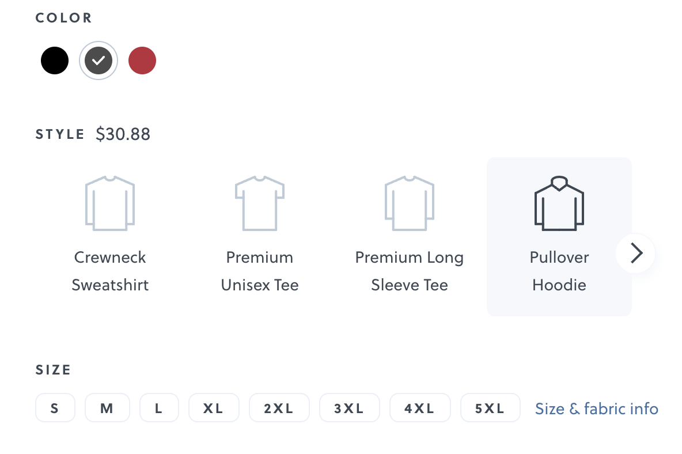Viewport: 682px width, 454px height.
Task: Select the checked dark gray color
Action: [x=98, y=60]
